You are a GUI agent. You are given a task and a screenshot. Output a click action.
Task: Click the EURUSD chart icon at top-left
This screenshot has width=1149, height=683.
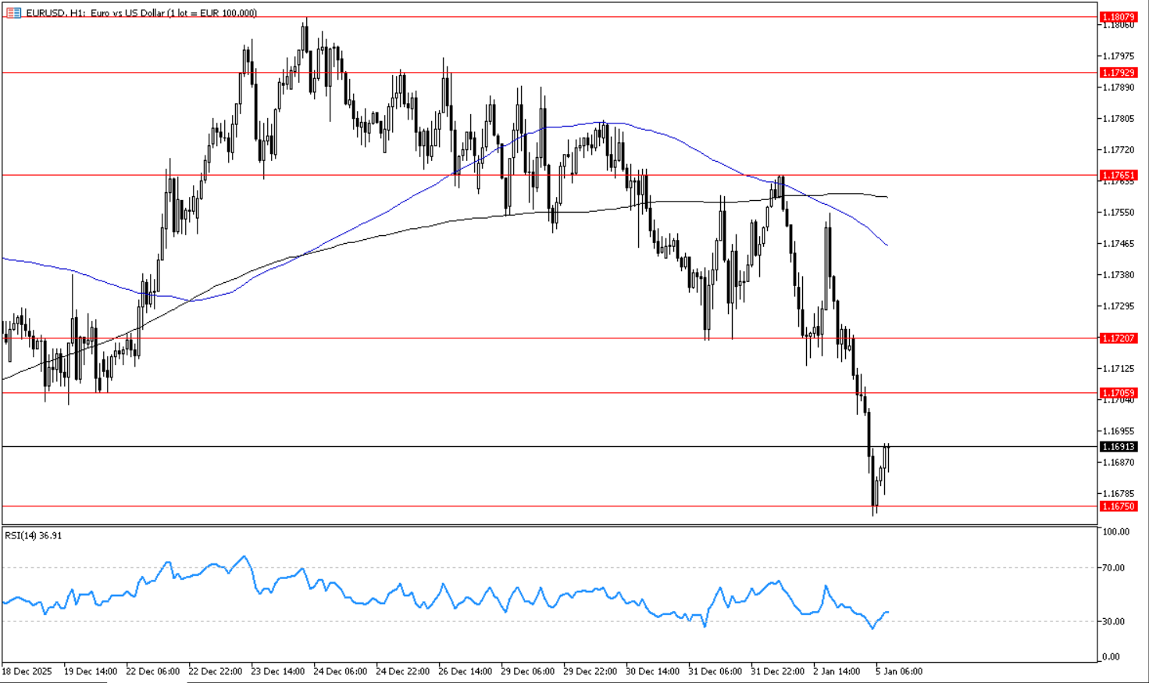[13, 13]
